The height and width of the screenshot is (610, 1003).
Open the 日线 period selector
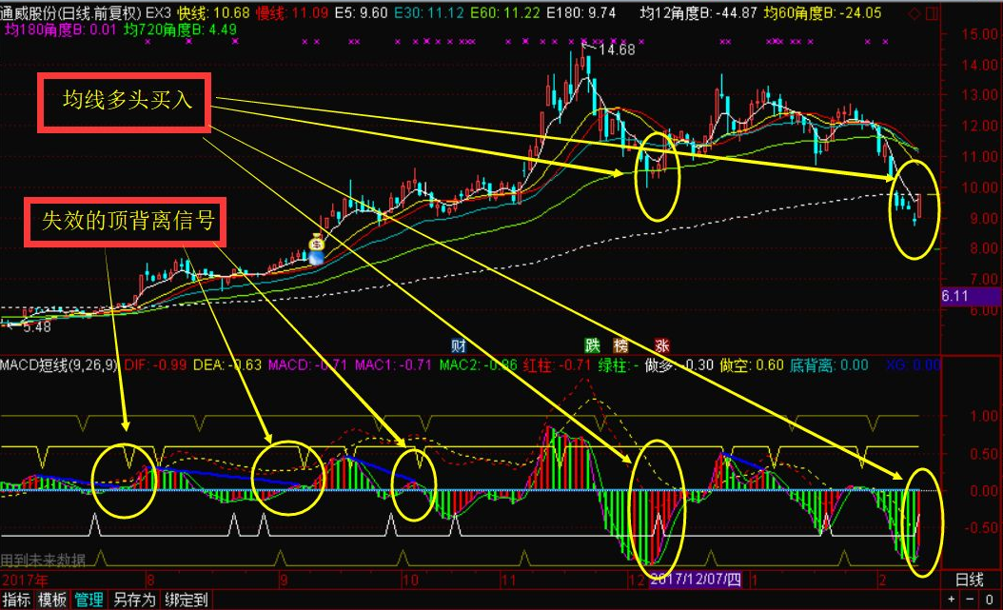coord(970,580)
